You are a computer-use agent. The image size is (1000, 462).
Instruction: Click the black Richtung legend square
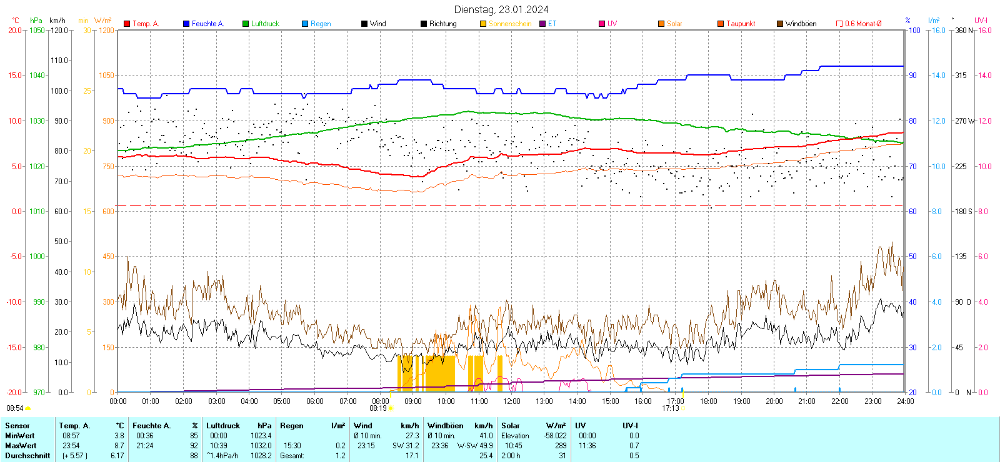424,24
